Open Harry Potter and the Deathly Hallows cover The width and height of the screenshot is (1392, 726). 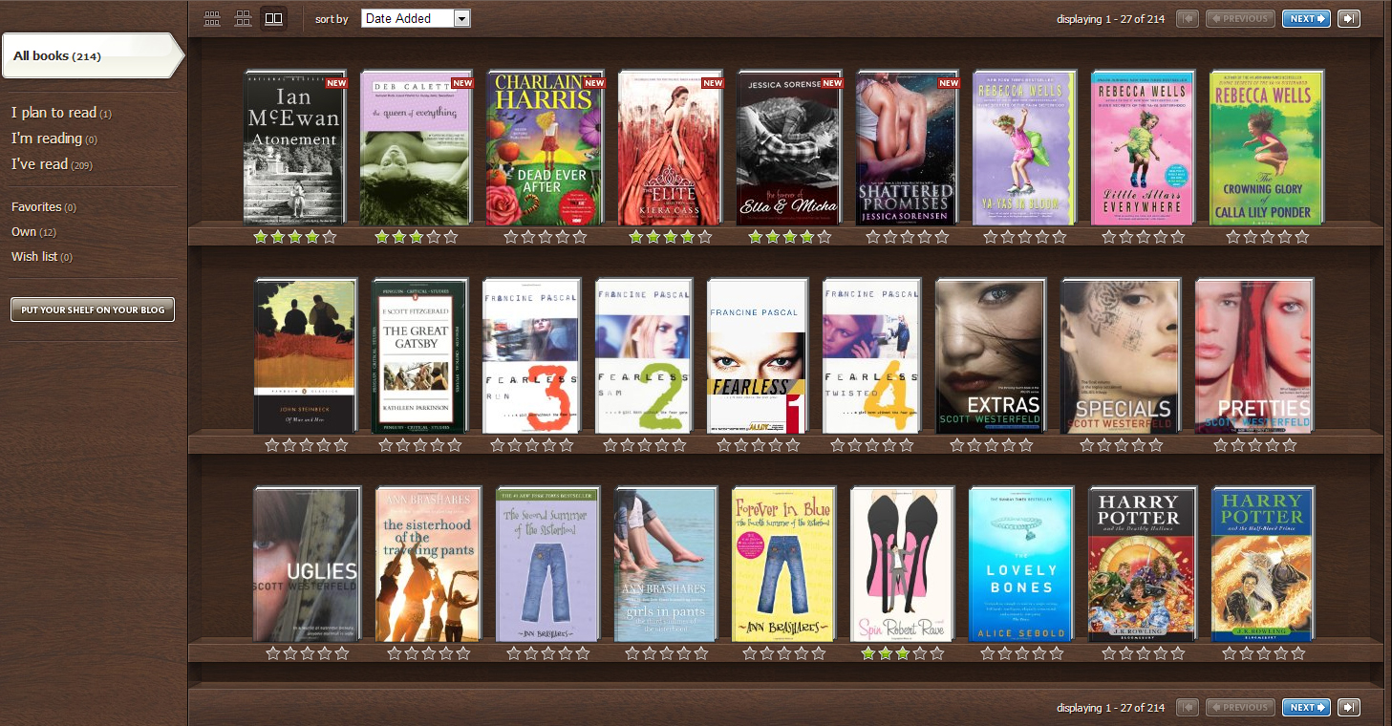[1143, 565]
